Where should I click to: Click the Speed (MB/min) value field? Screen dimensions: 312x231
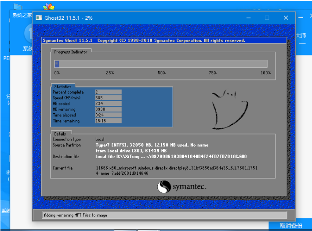(108, 98)
